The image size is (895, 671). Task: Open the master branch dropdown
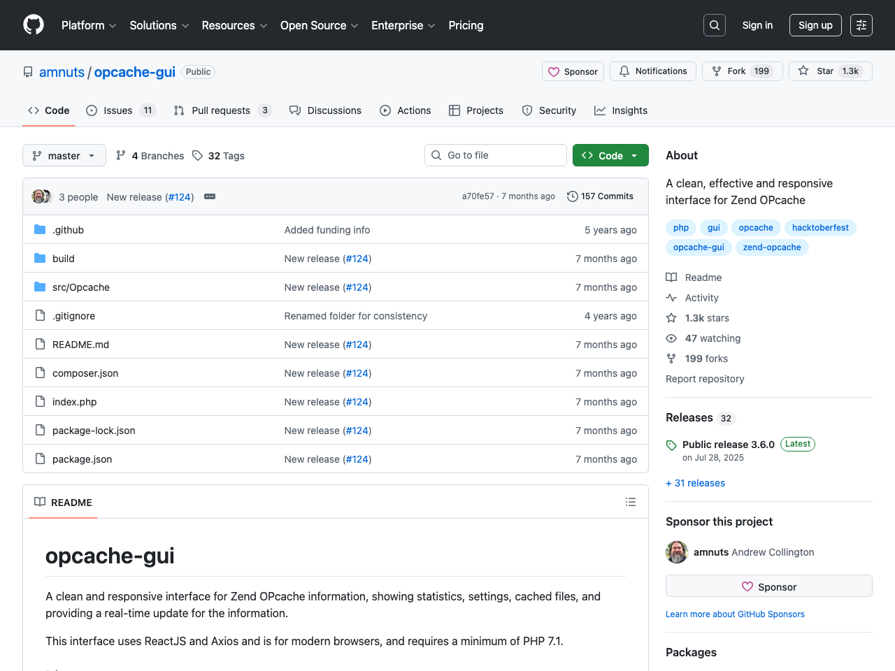click(x=64, y=155)
